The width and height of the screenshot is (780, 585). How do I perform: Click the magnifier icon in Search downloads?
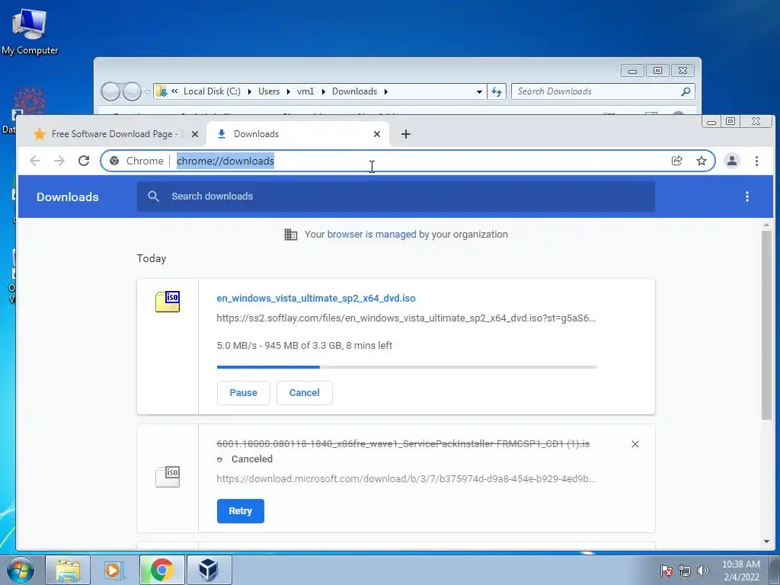click(153, 197)
